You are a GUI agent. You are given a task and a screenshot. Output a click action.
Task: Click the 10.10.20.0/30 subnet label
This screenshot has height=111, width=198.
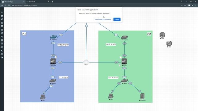click(x=63, y=45)
